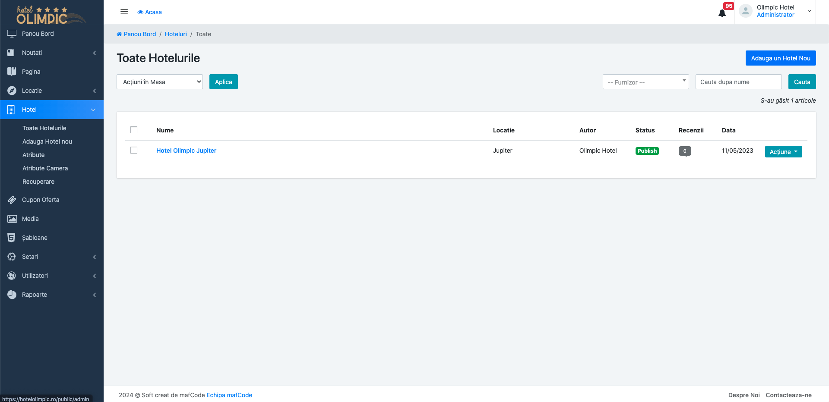This screenshot has width=829, height=402.
Task: Click the Rapoarte pie chart icon
Action: pos(12,295)
